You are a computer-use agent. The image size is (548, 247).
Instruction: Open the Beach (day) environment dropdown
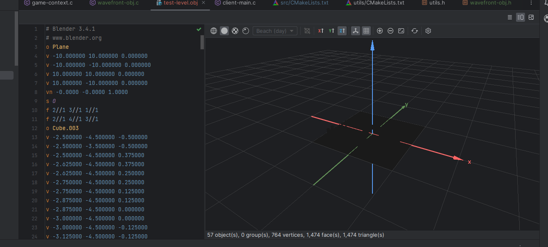point(275,31)
